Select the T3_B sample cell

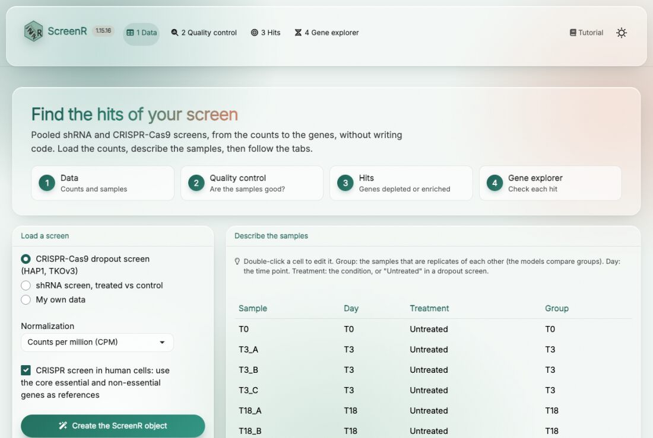pos(248,370)
